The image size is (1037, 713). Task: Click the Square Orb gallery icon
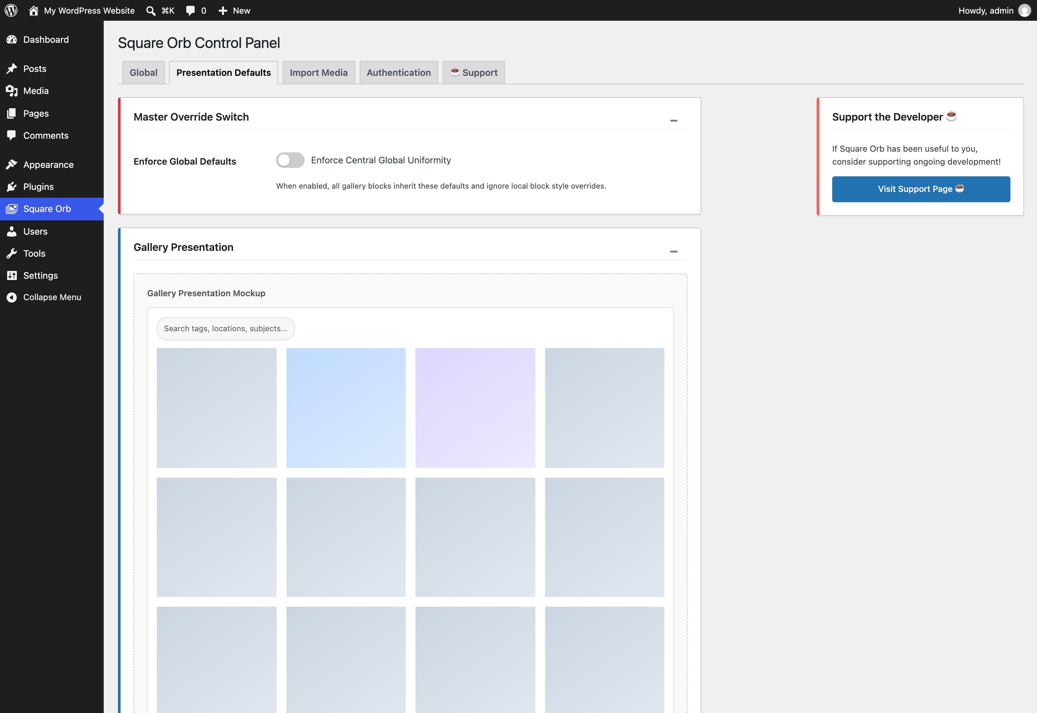tap(12, 209)
